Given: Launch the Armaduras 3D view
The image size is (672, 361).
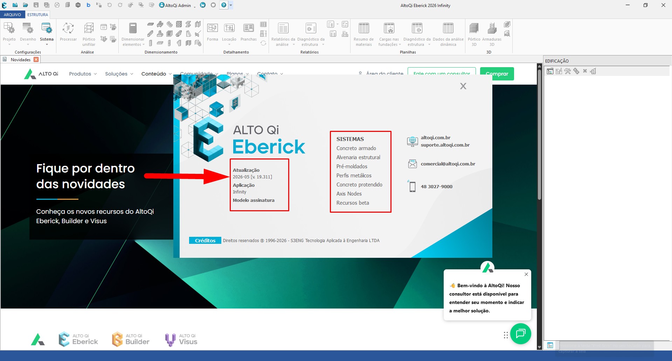Looking at the screenshot, I should (492, 34).
